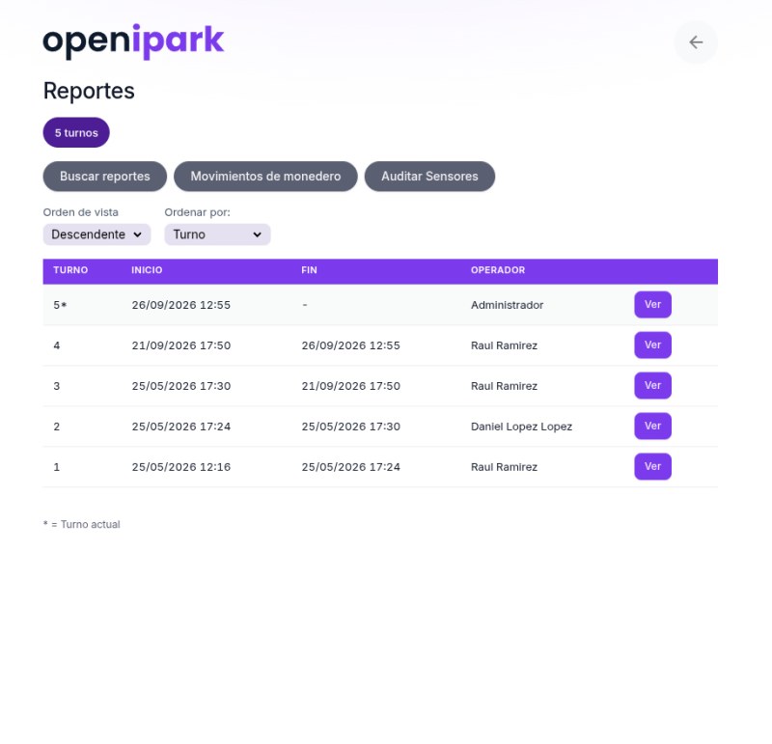The image size is (772, 744).
Task: Click Raul Ramirez in turno 3 row
Action: point(504,386)
